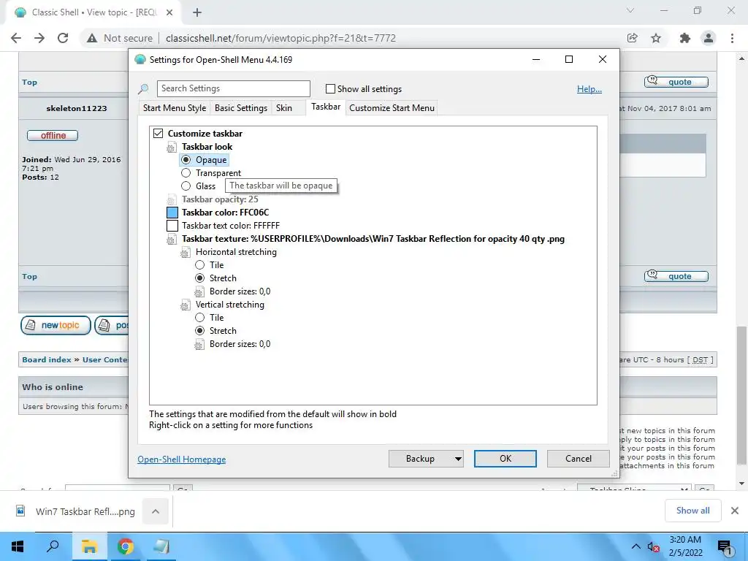Click Chrome back arrow
This screenshot has height=561, width=748.
(16, 38)
